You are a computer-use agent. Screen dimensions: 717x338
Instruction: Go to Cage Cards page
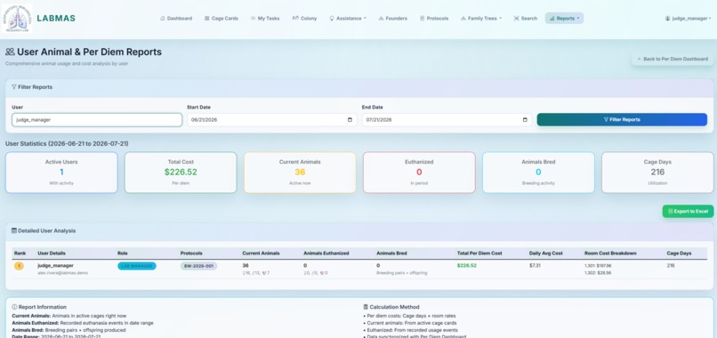tap(222, 19)
